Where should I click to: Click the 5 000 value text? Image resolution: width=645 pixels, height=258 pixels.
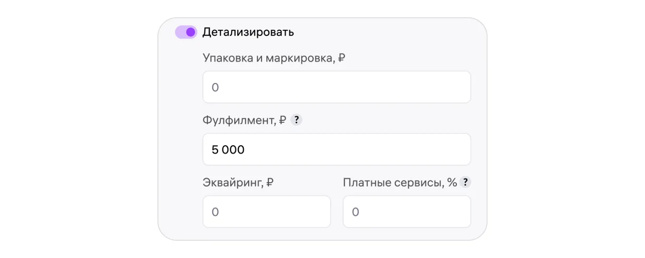228,150
